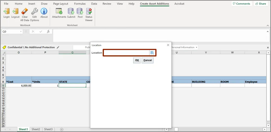Click horizontal scrollbar right arrow
Viewport: 271px width, 132px height.
coord(265,129)
